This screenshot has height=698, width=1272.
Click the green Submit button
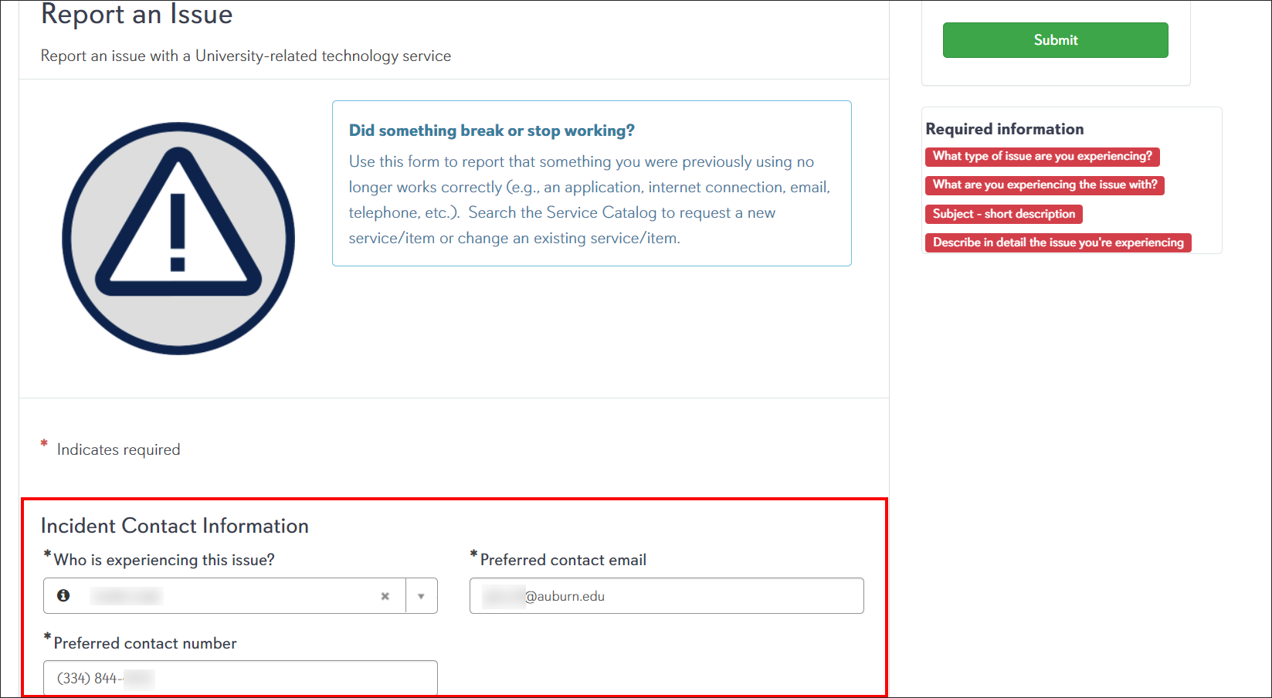(1055, 40)
